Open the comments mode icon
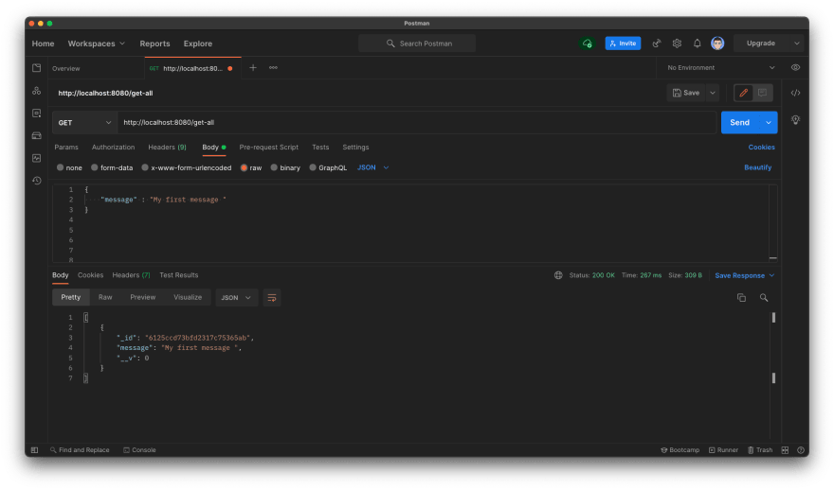The image size is (834, 490). tap(762, 93)
